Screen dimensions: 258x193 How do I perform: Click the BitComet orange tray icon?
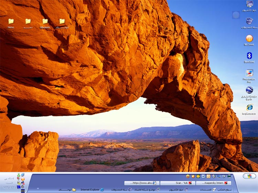coord(23,179)
